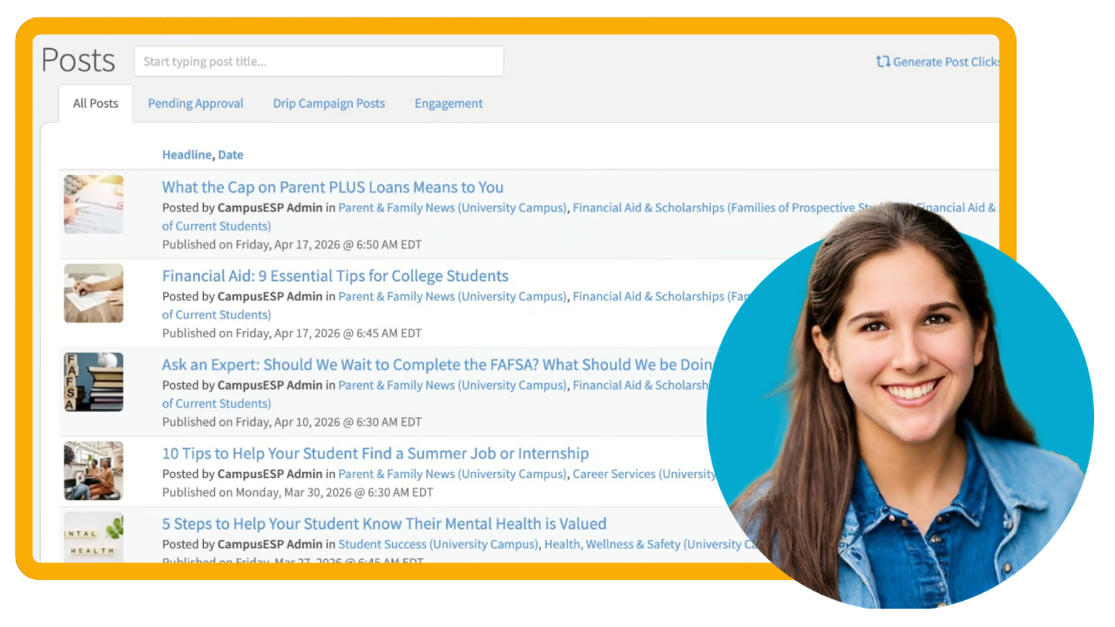Open Parent & Family News link in Ask an Expert row
This screenshot has height=627, width=1115.
pos(452,386)
